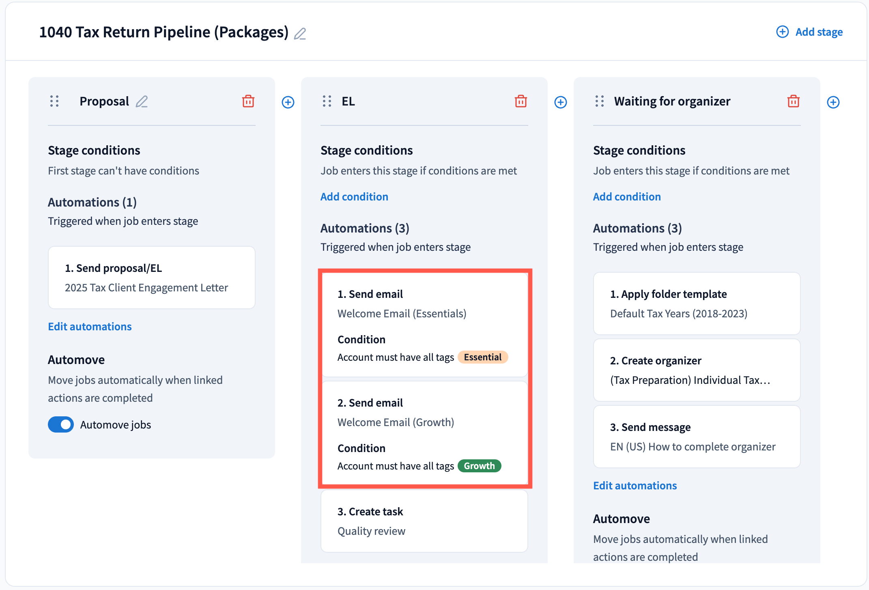Screen dimensions: 869x590
Task: Click Add stage in the top right
Action: coord(810,32)
